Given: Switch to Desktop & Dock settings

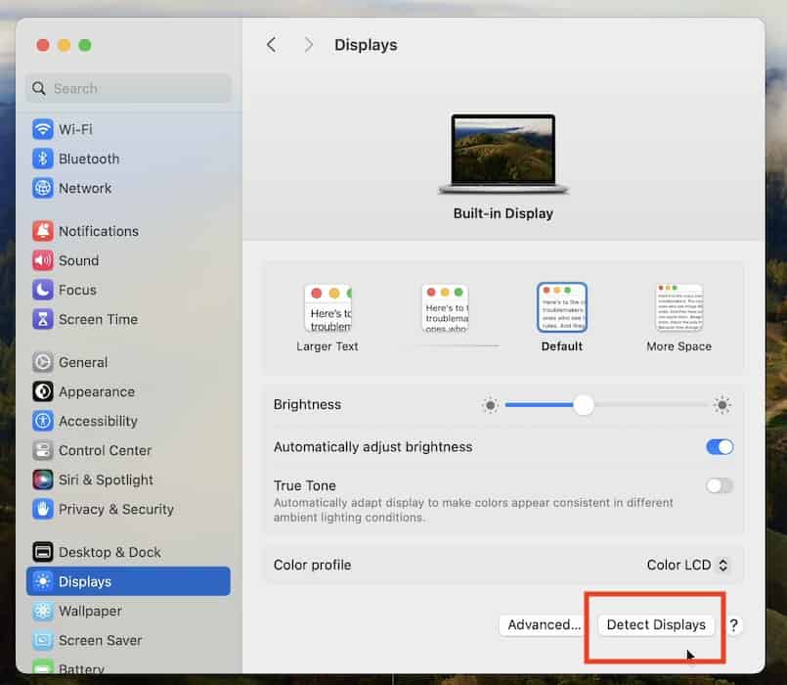Looking at the screenshot, I should point(109,552).
